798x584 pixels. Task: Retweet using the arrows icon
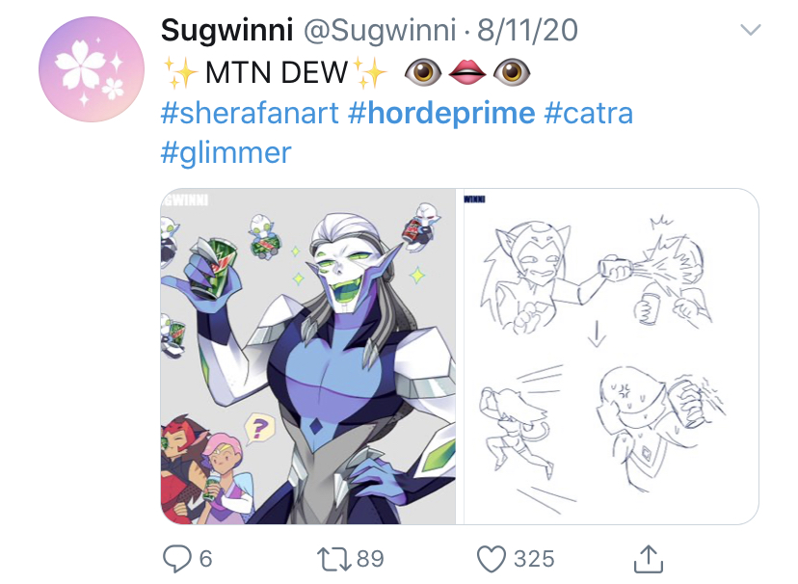click(x=333, y=559)
